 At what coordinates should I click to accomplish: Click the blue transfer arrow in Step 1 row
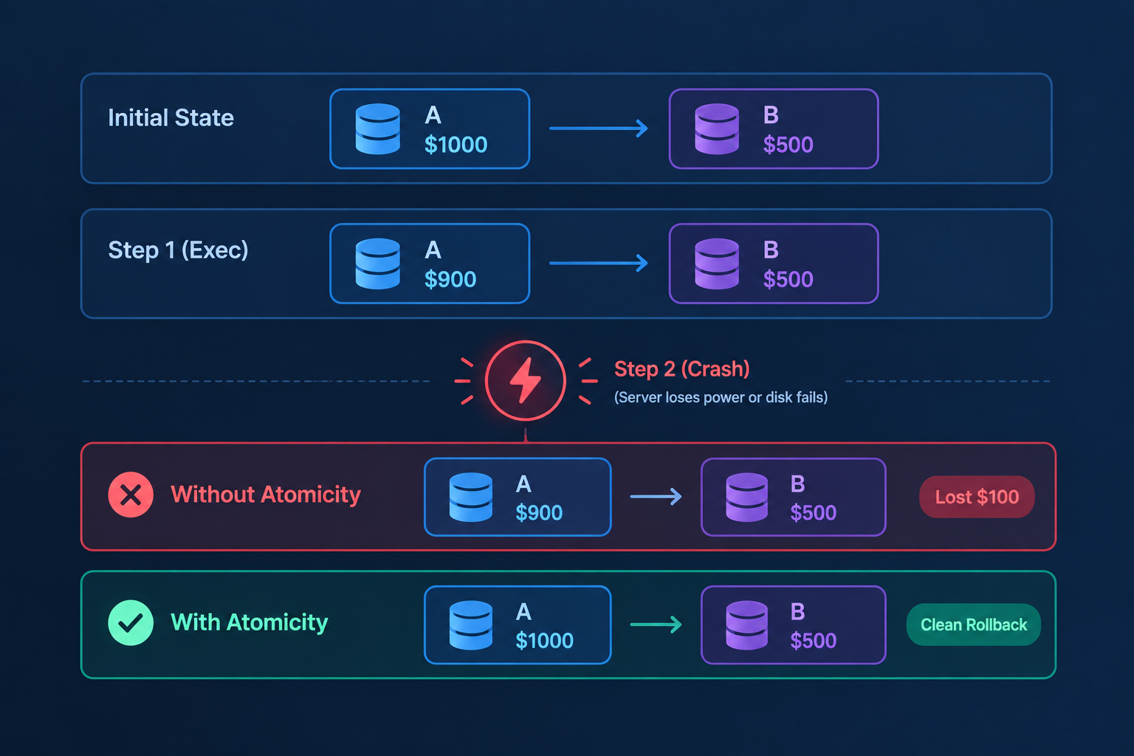coord(599,263)
